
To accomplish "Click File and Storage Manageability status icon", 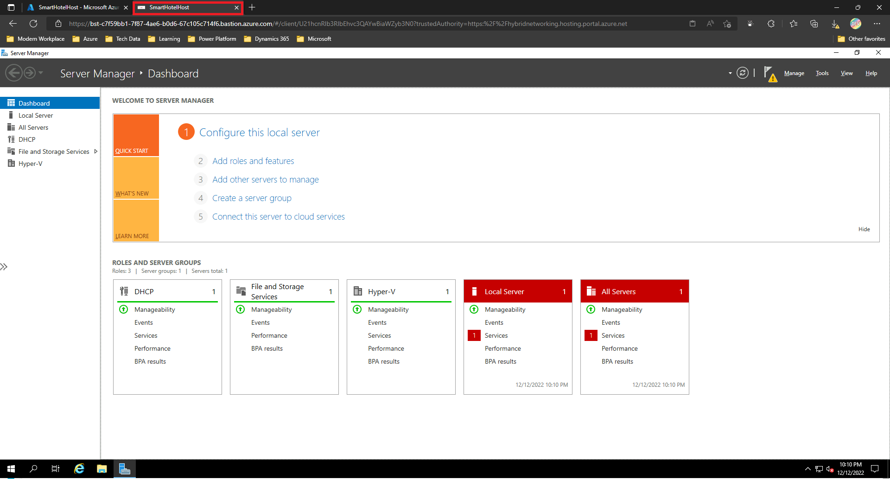I will pyautogui.click(x=241, y=309).
